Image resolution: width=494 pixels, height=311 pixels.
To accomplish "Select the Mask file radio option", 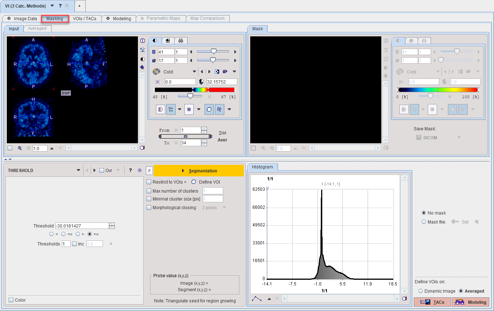I will pyautogui.click(x=424, y=222).
